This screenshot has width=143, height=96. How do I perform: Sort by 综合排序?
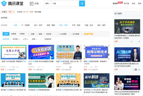6,39
